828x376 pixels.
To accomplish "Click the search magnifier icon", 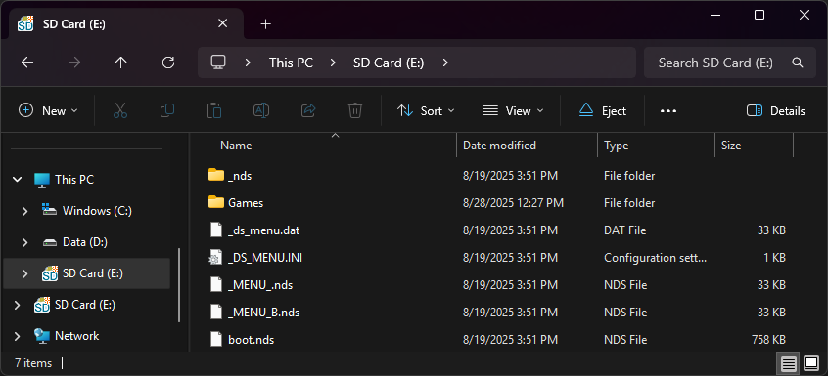I will click(x=798, y=63).
